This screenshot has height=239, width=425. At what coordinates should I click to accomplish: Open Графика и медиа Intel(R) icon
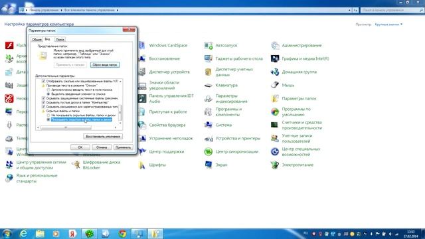[x=275, y=58]
